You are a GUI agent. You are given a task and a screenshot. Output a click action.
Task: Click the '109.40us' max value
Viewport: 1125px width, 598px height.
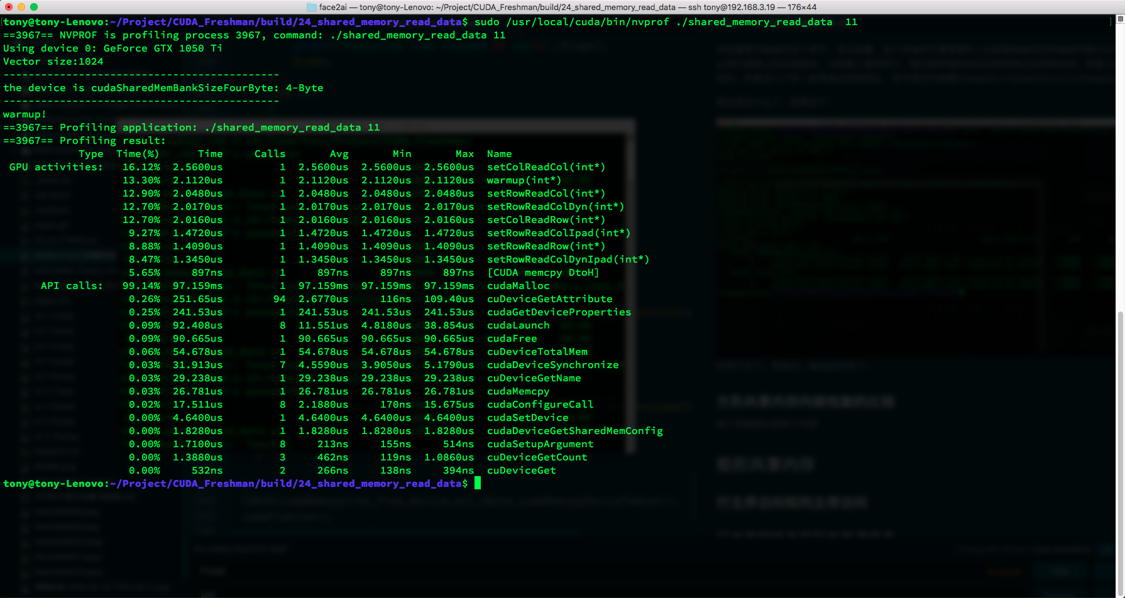click(x=449, y=299)
